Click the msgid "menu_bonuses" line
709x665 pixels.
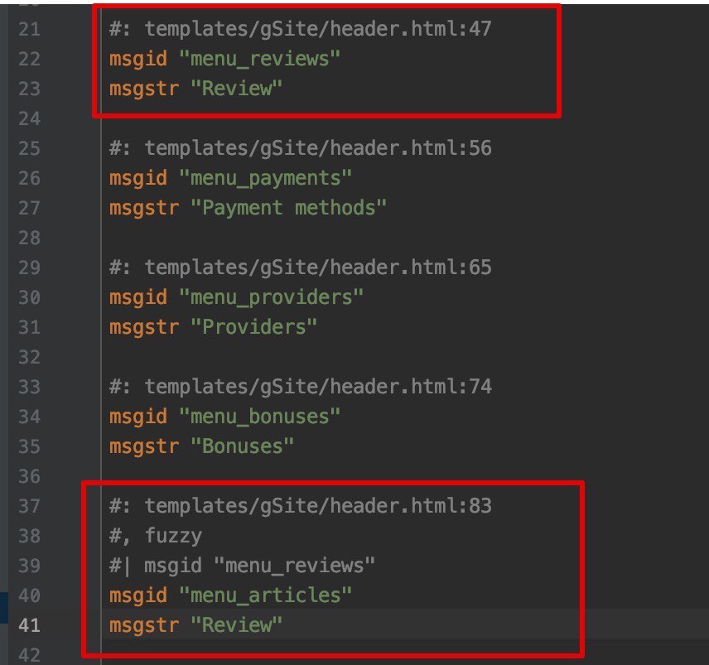click(224, 417)
